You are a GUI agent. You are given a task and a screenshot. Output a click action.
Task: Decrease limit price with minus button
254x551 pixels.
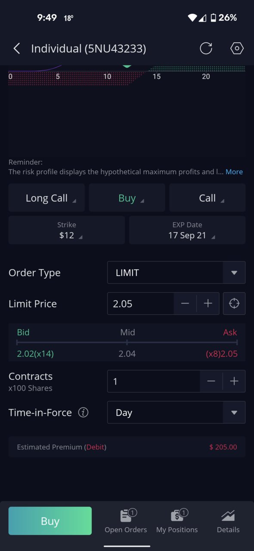185,304
